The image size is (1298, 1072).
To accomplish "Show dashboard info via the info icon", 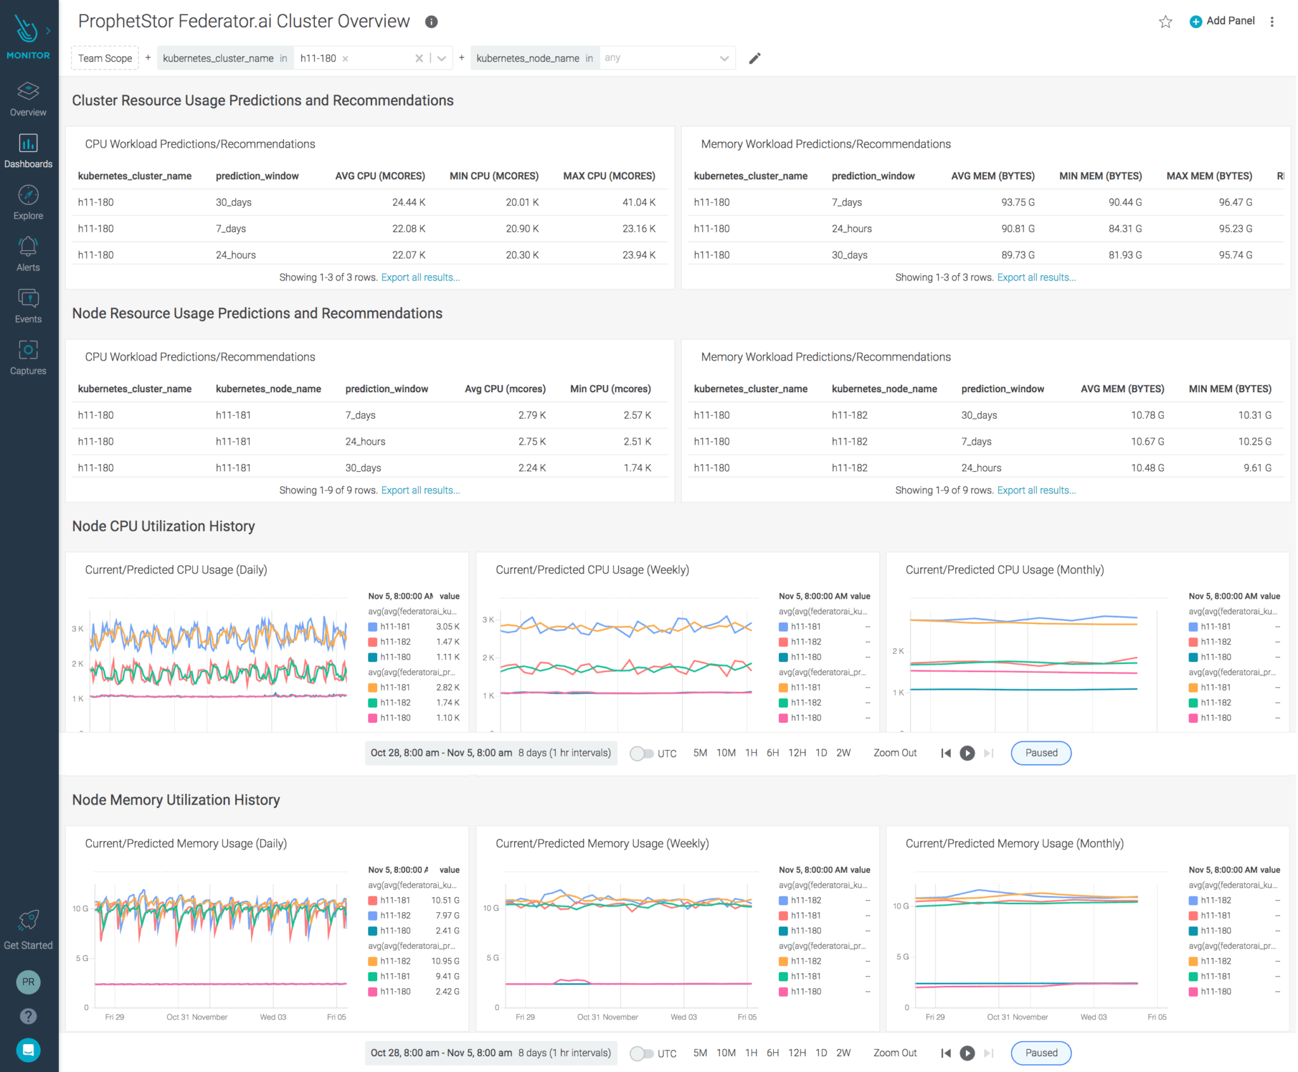I will [x=431, y=22].
